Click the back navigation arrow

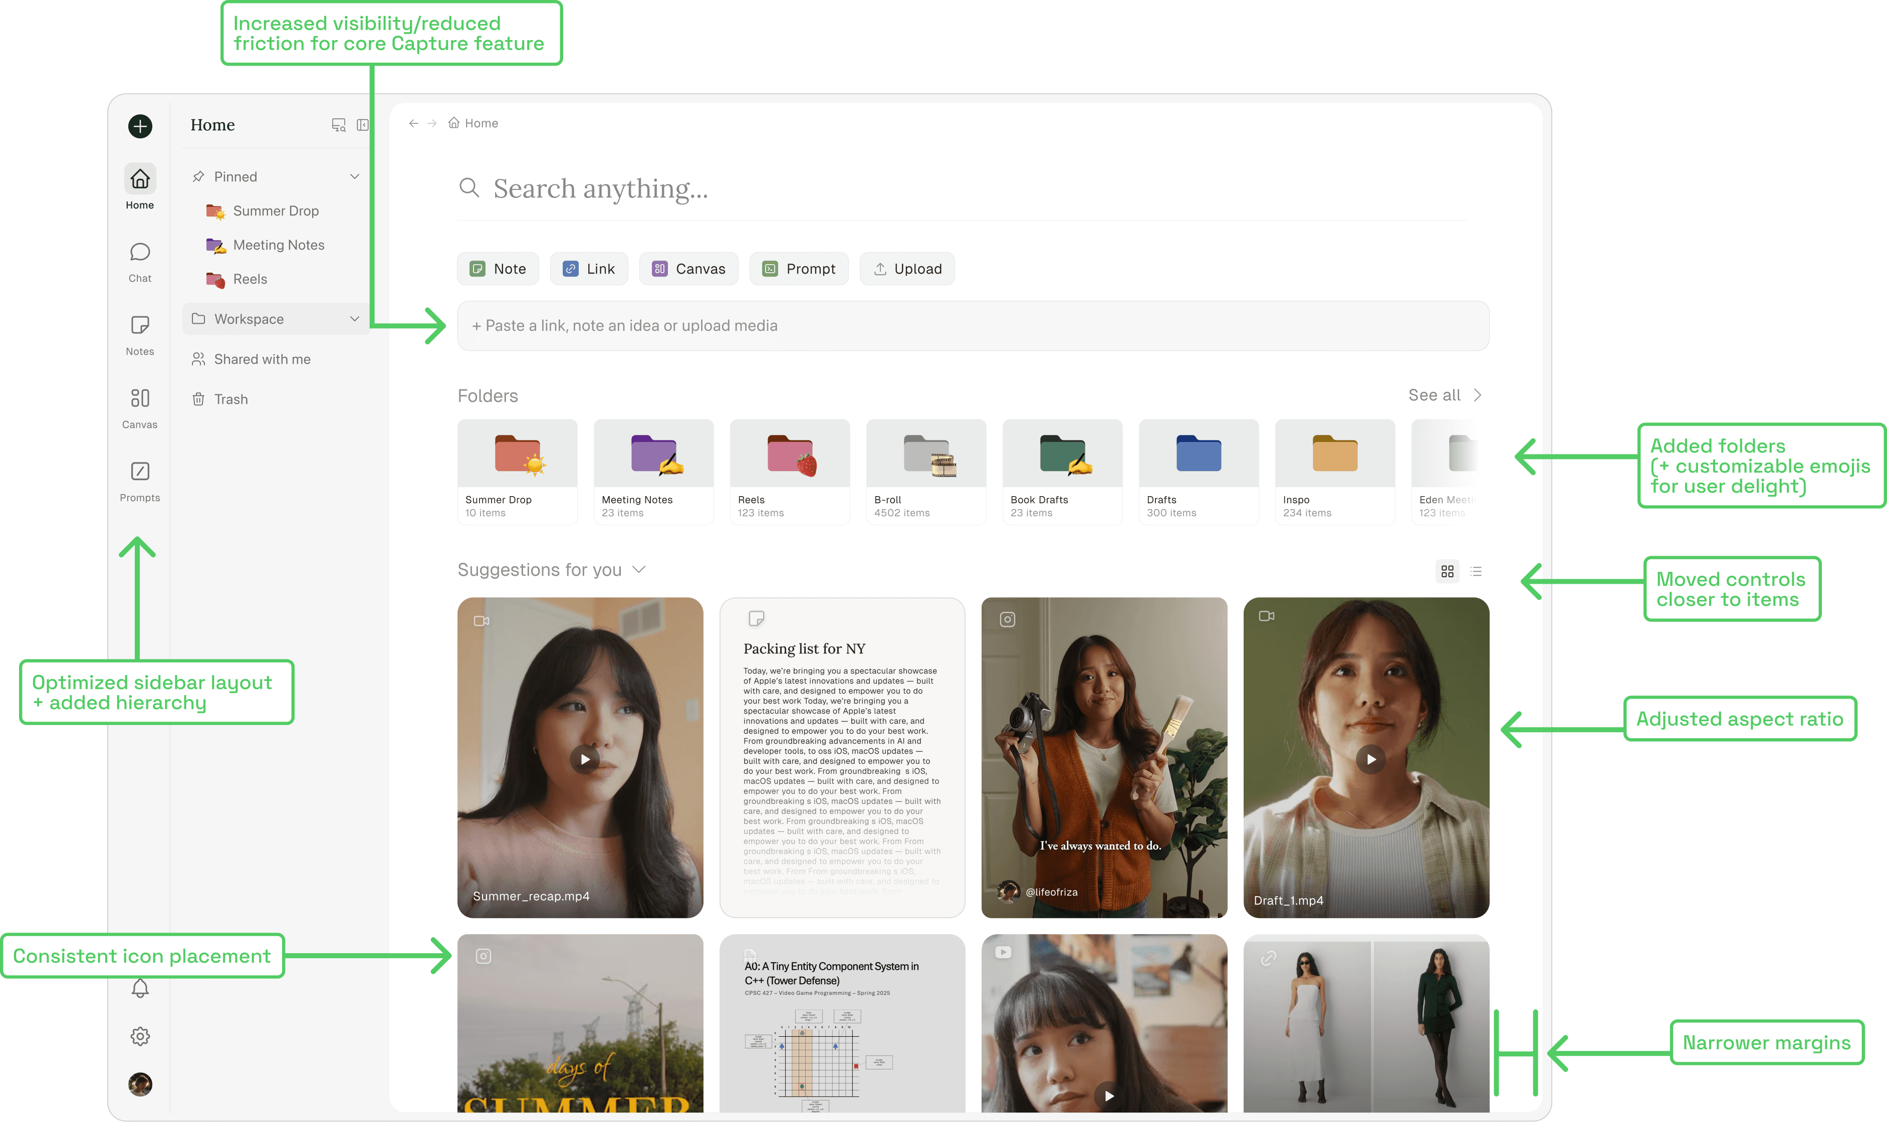coord(413,123)
